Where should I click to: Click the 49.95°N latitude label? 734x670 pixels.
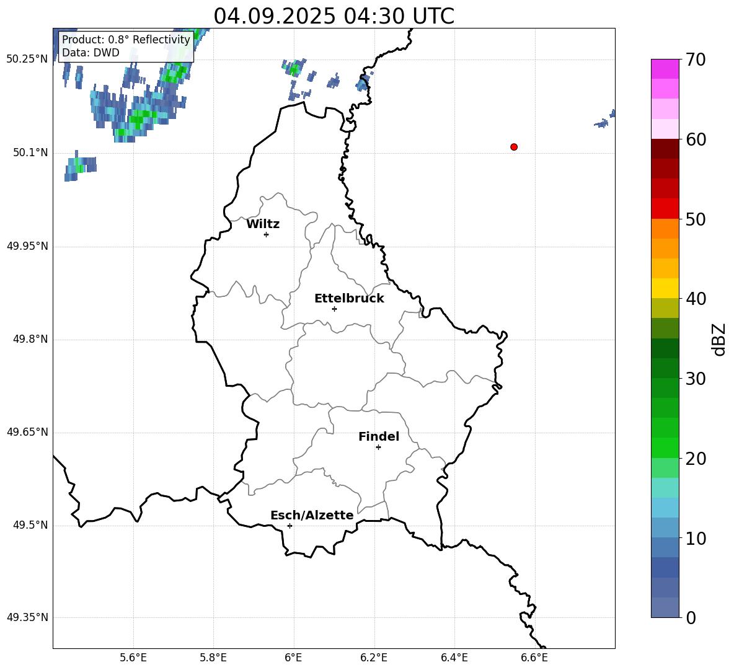[x=27, y=246]
